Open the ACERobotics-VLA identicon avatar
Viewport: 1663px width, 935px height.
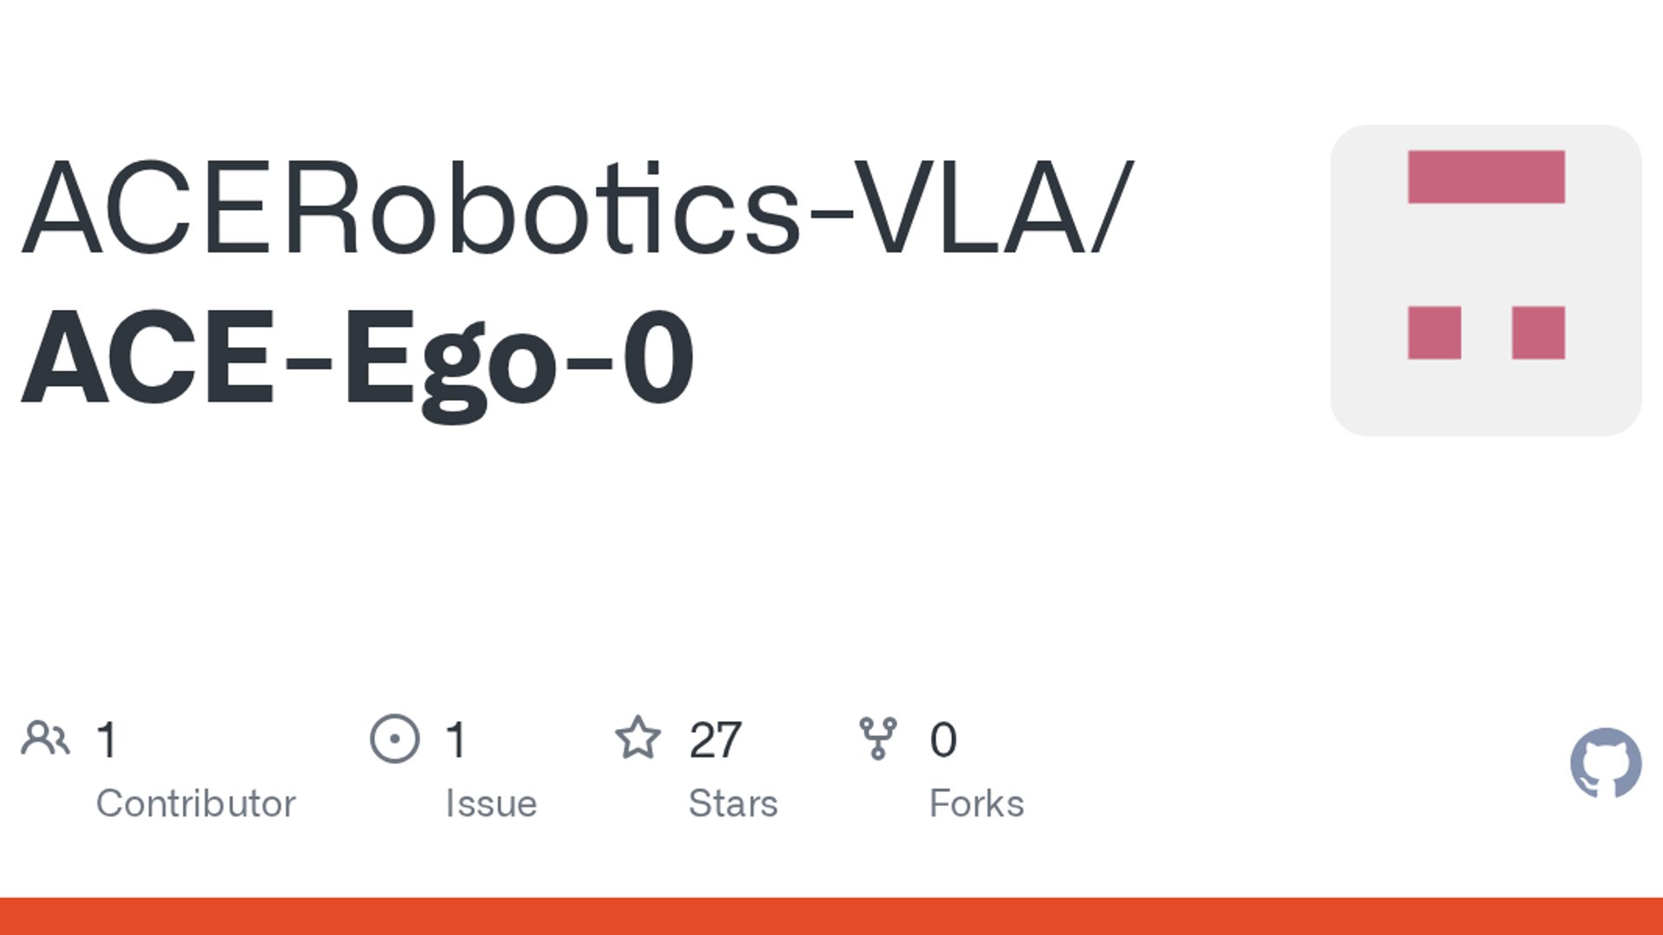(1486, 280)
